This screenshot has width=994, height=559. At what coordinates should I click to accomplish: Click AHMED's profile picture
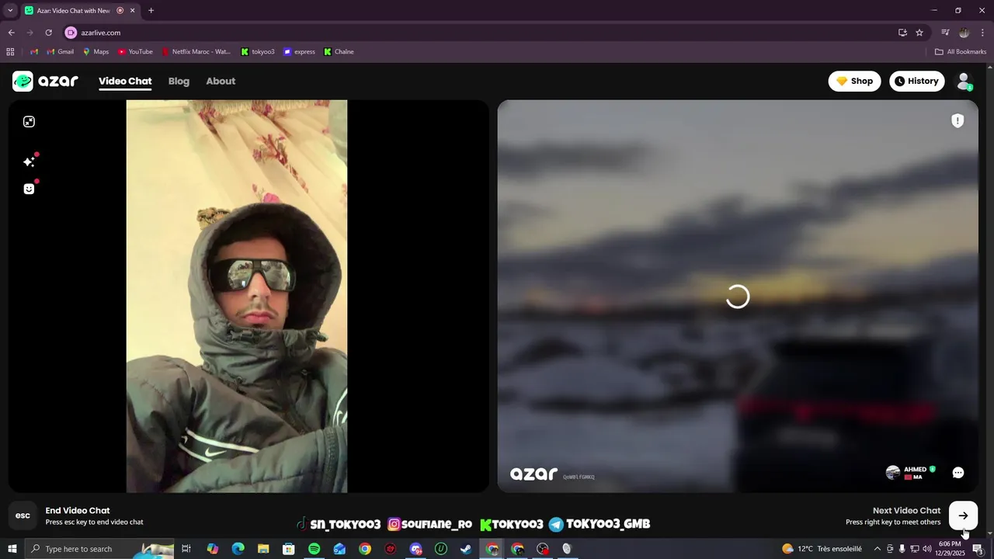tap(893, 472)
